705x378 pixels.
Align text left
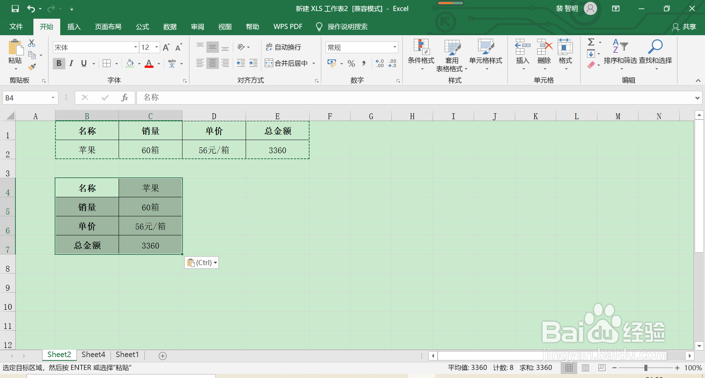200,63
